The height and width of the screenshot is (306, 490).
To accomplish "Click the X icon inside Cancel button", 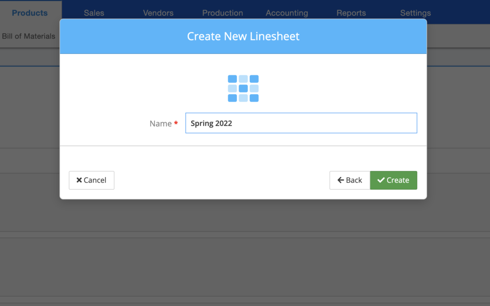I will coord(79,180).
